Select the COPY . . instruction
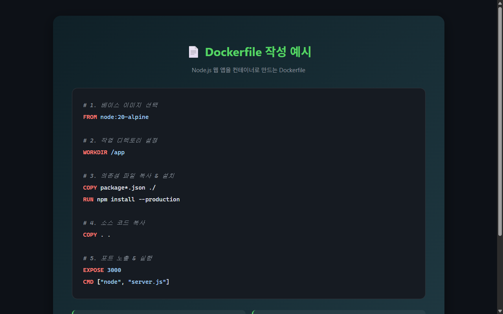Screen dimensions: 503x314 pyautogui.click(x=97, y=235)
